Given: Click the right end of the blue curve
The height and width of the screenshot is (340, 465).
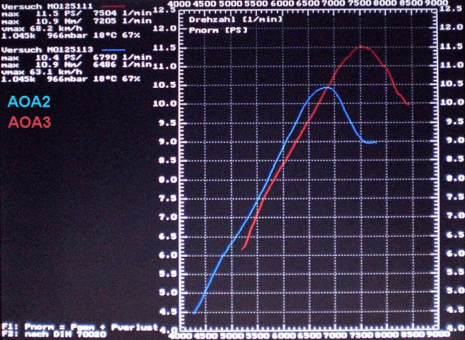Looking at the screenshot, I should click(376, 142).
